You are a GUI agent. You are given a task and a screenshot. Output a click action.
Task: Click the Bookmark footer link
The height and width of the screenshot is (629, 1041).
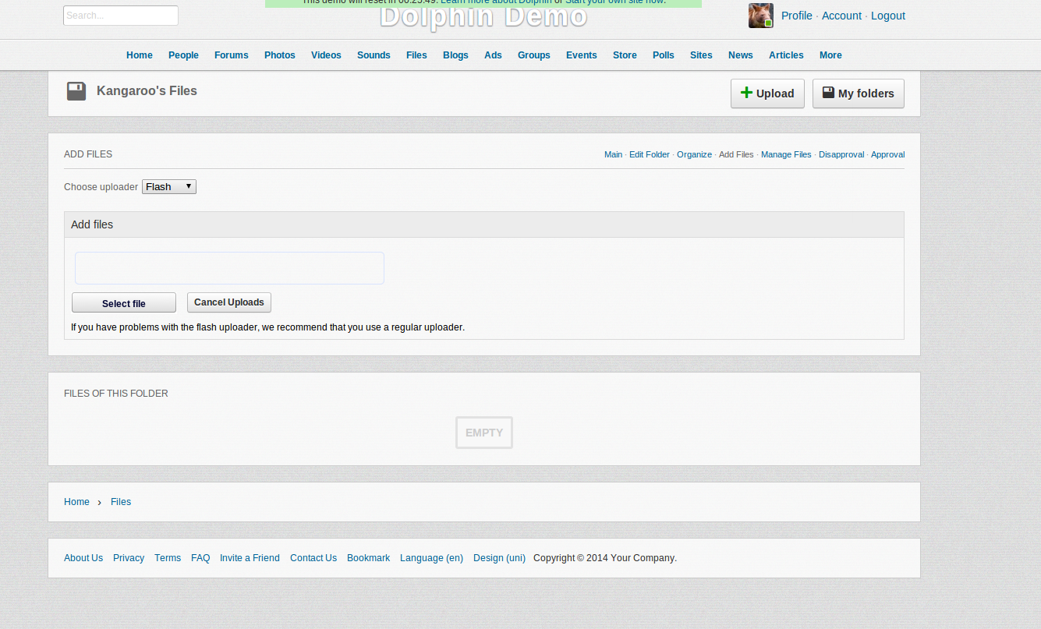[368, 558]
